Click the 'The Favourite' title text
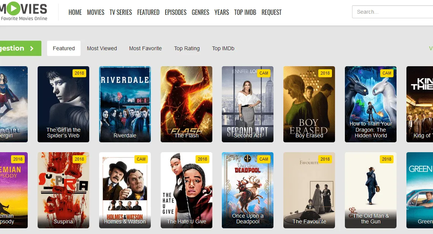The height and width of the screenshot is (234, 433). 309,221
